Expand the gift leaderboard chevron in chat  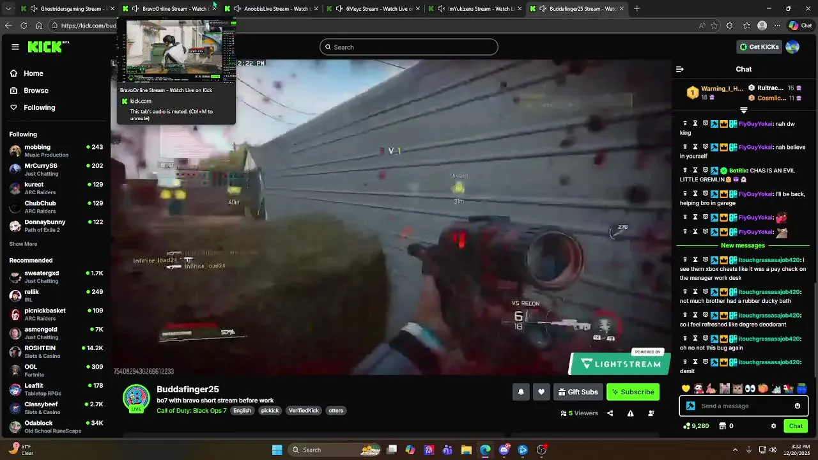[x=743, y=111]
